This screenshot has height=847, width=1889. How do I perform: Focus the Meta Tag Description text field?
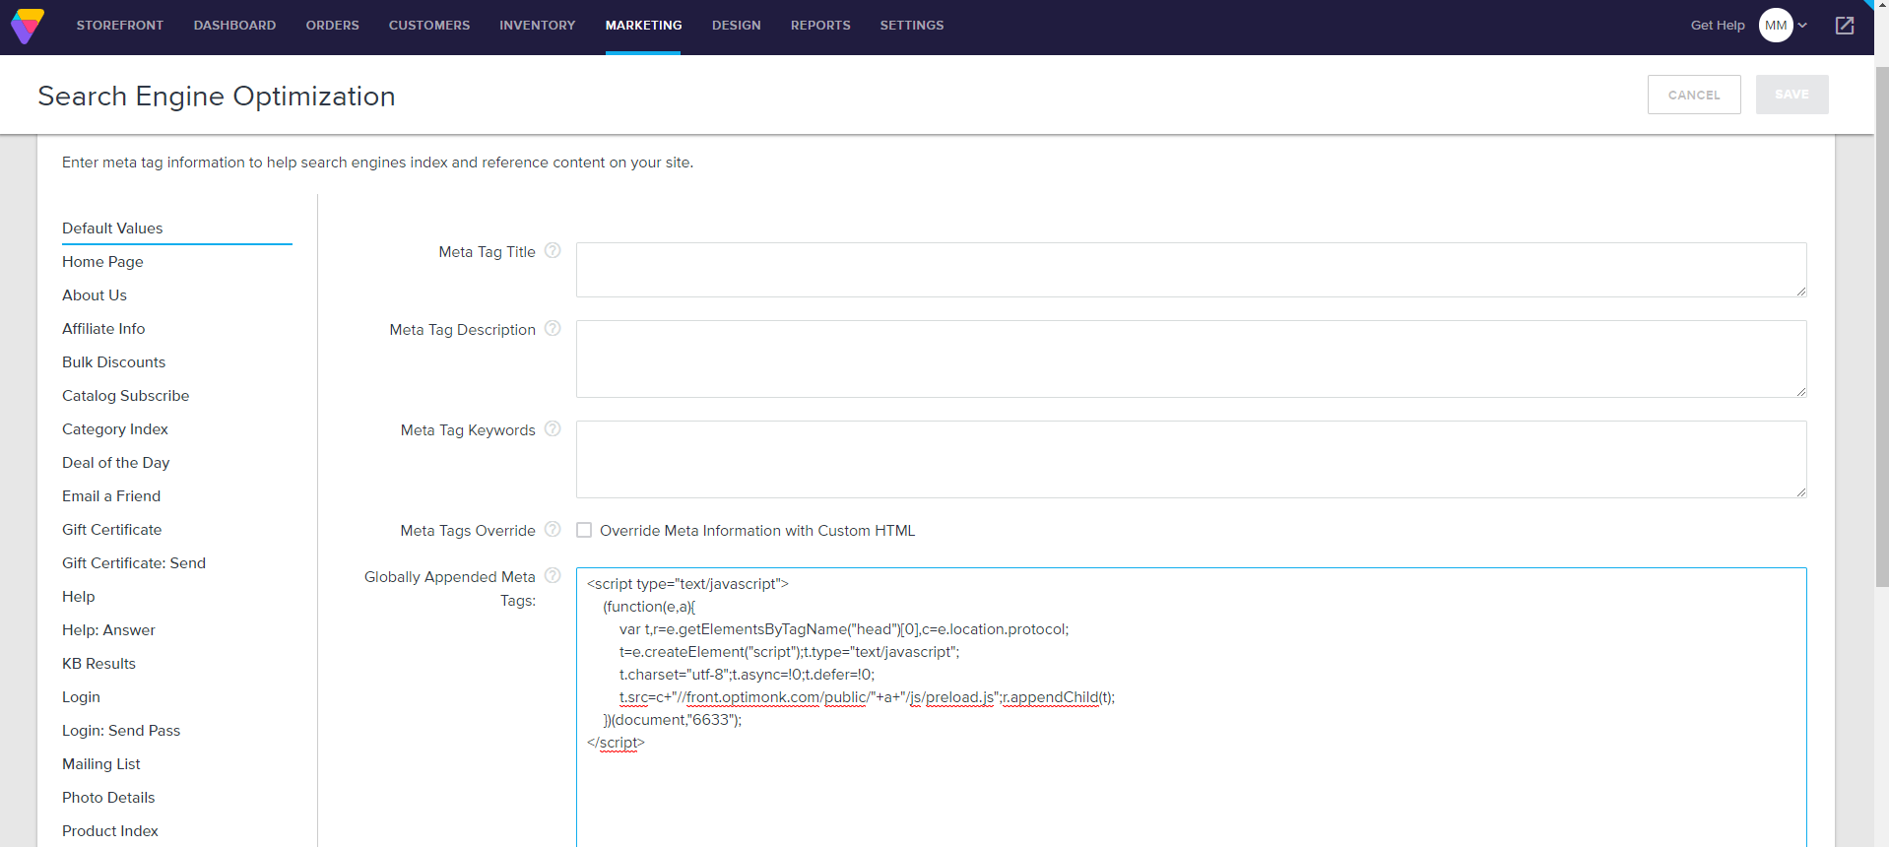pos(1191,358)
